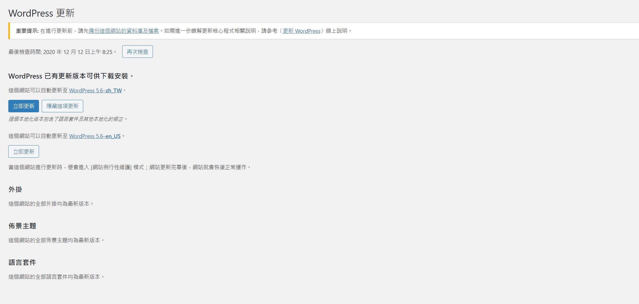The width and height of the screenshot is (639, 304).
Task: Click the 隱藏這項更新 button
Action: 62,106
